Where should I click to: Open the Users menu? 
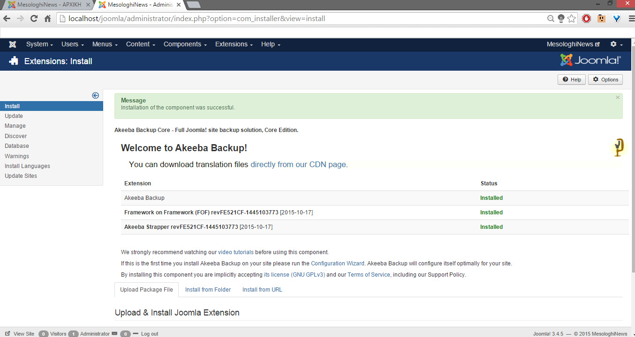(72, 44)
